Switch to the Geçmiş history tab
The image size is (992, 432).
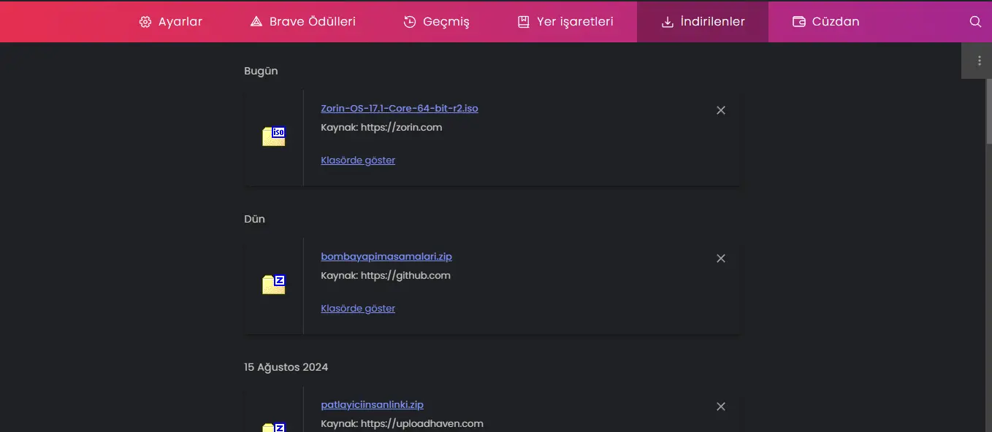tap(436, 22)
